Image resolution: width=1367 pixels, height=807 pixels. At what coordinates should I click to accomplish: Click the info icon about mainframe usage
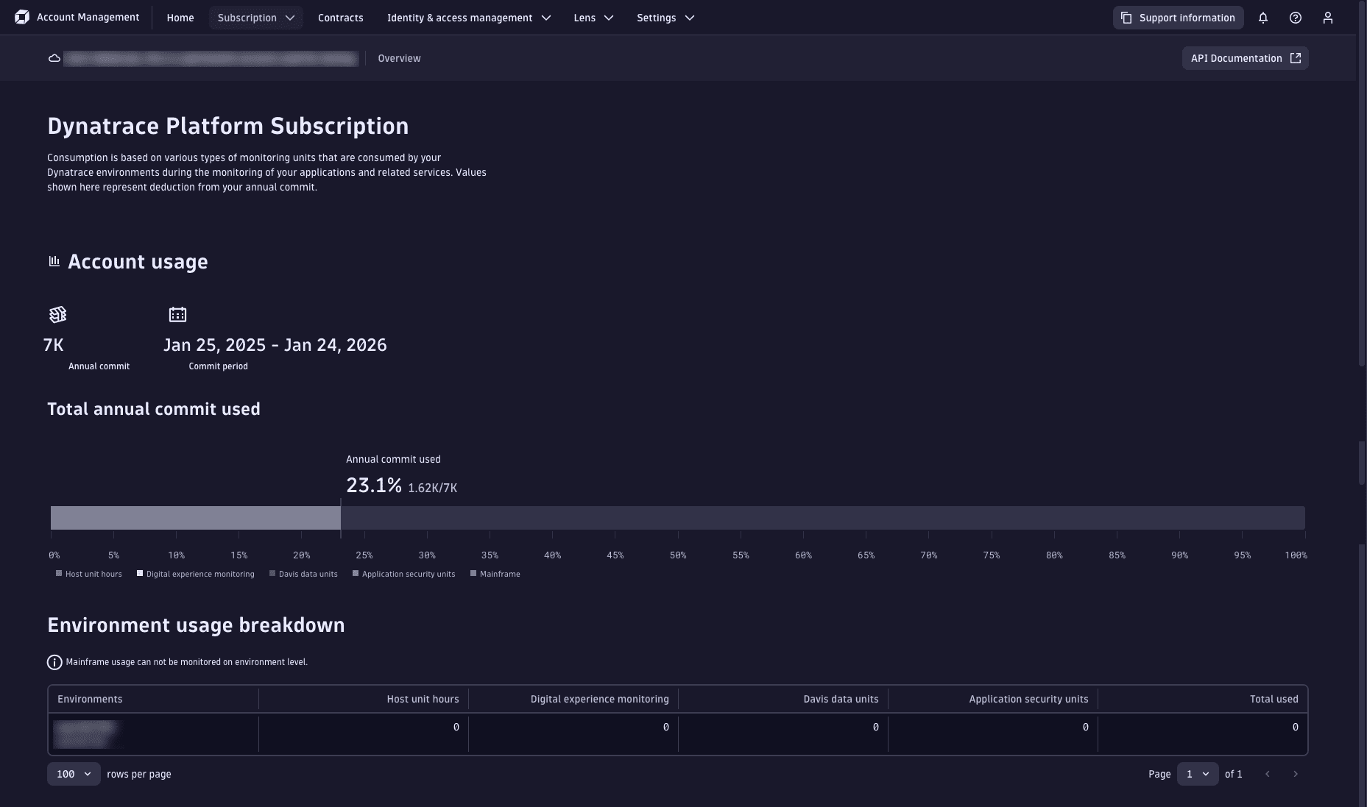pyautogui.click(x=54, y=662)
